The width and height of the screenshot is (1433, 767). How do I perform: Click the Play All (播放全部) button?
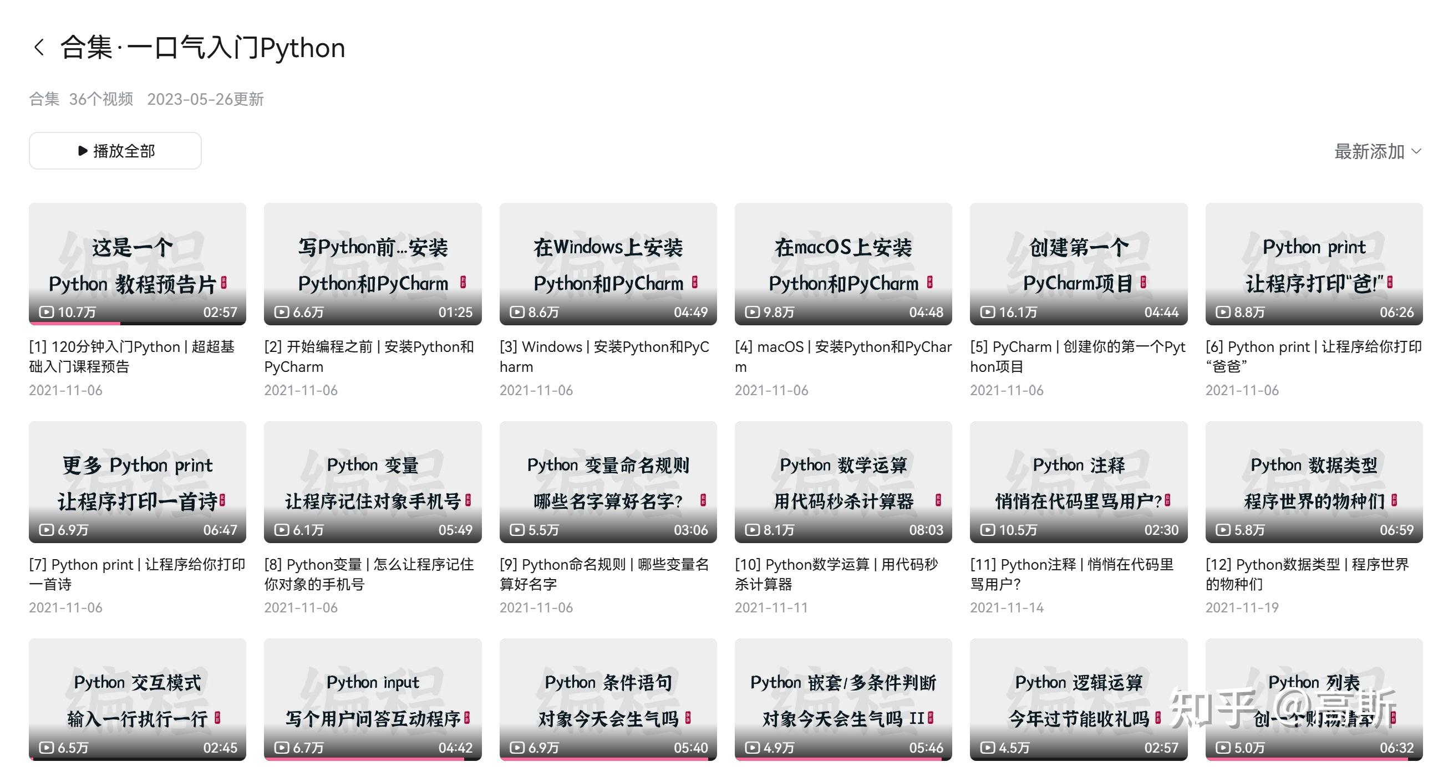pyautogui.click(x=115, y=151)
